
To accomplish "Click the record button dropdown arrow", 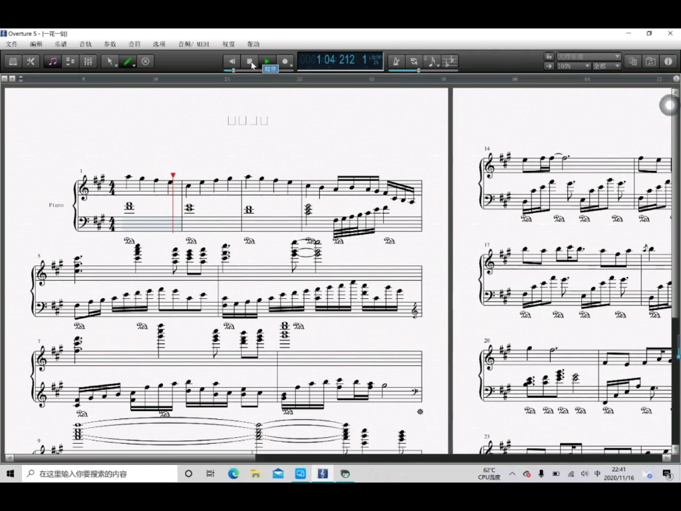I will (x=291, y=66).
